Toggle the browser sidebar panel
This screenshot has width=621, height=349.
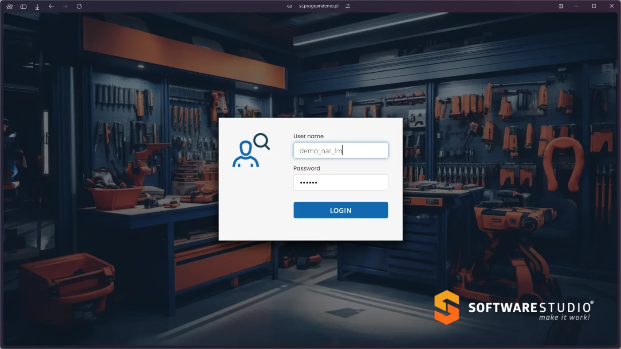click(x=24, y=6)
